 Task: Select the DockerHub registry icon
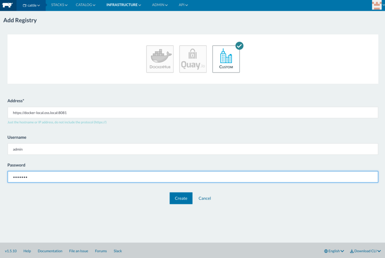160,59
